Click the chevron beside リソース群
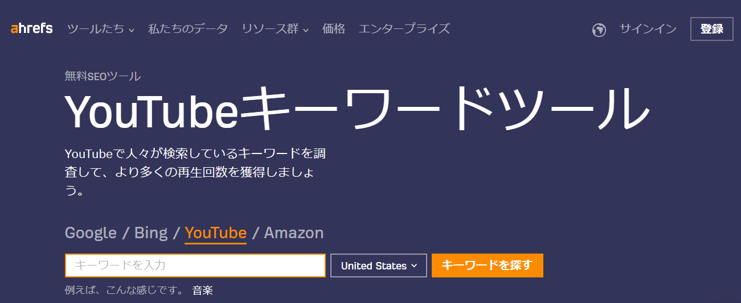This screenshot has height=303, width=741. (306, 30)
